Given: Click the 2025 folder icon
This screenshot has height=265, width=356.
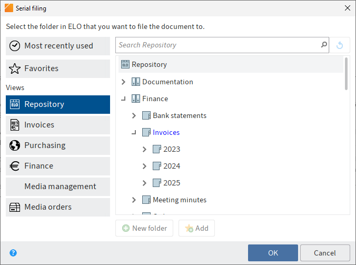Looking at the screenshot, I should 157,183.
